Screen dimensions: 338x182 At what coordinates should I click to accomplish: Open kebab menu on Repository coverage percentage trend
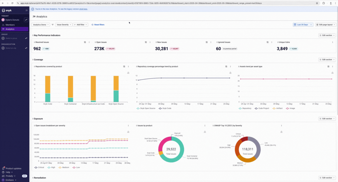click(x=230, y=66)
